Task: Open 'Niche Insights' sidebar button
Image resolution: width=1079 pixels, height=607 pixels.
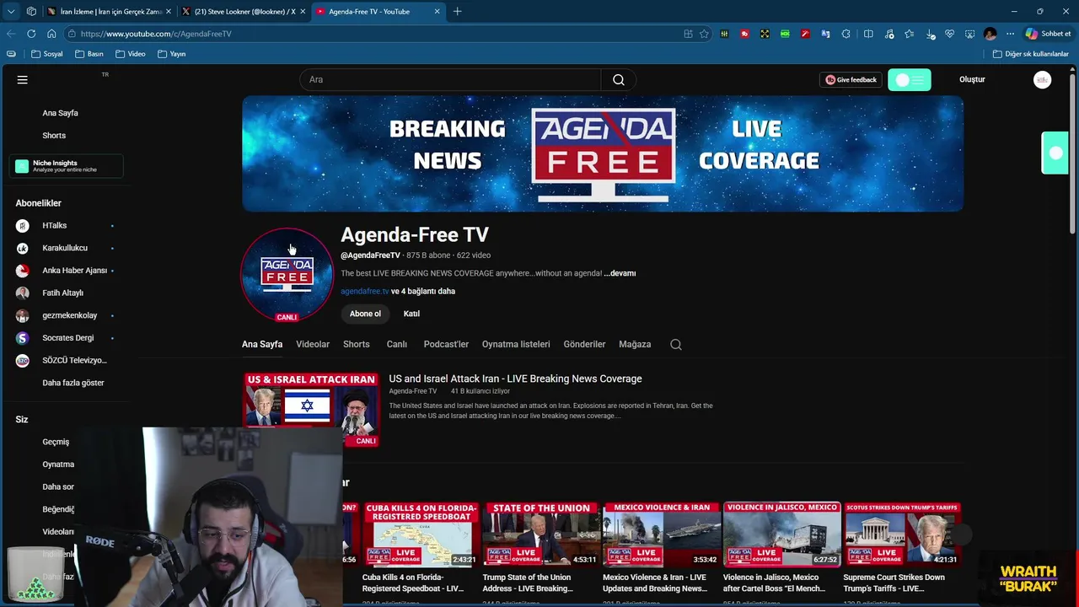Action: (67, 166)
